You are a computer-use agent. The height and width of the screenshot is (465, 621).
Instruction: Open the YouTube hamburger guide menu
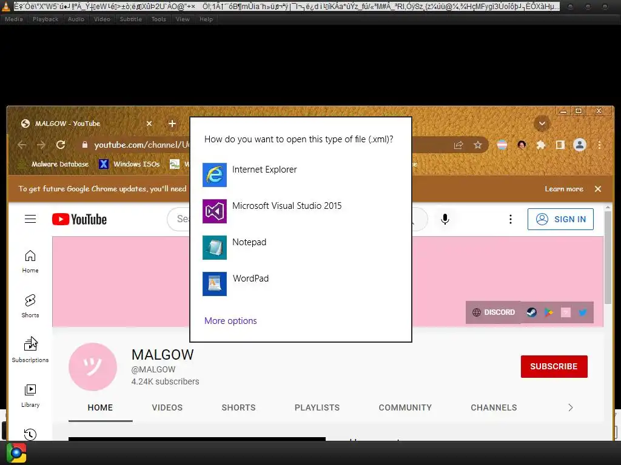click(x=30, y=219)
